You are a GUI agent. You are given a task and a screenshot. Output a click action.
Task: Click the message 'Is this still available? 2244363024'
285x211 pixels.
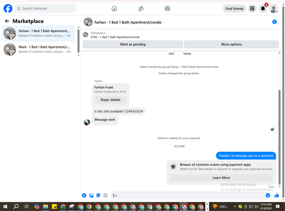coord(119,111)
